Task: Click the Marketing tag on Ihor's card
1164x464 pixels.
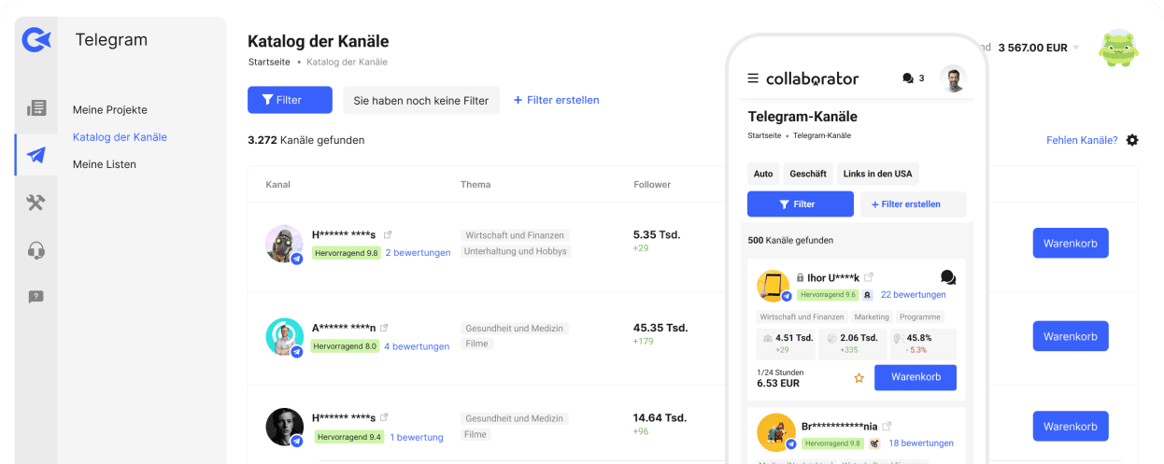Action: [x=872, y=317]
